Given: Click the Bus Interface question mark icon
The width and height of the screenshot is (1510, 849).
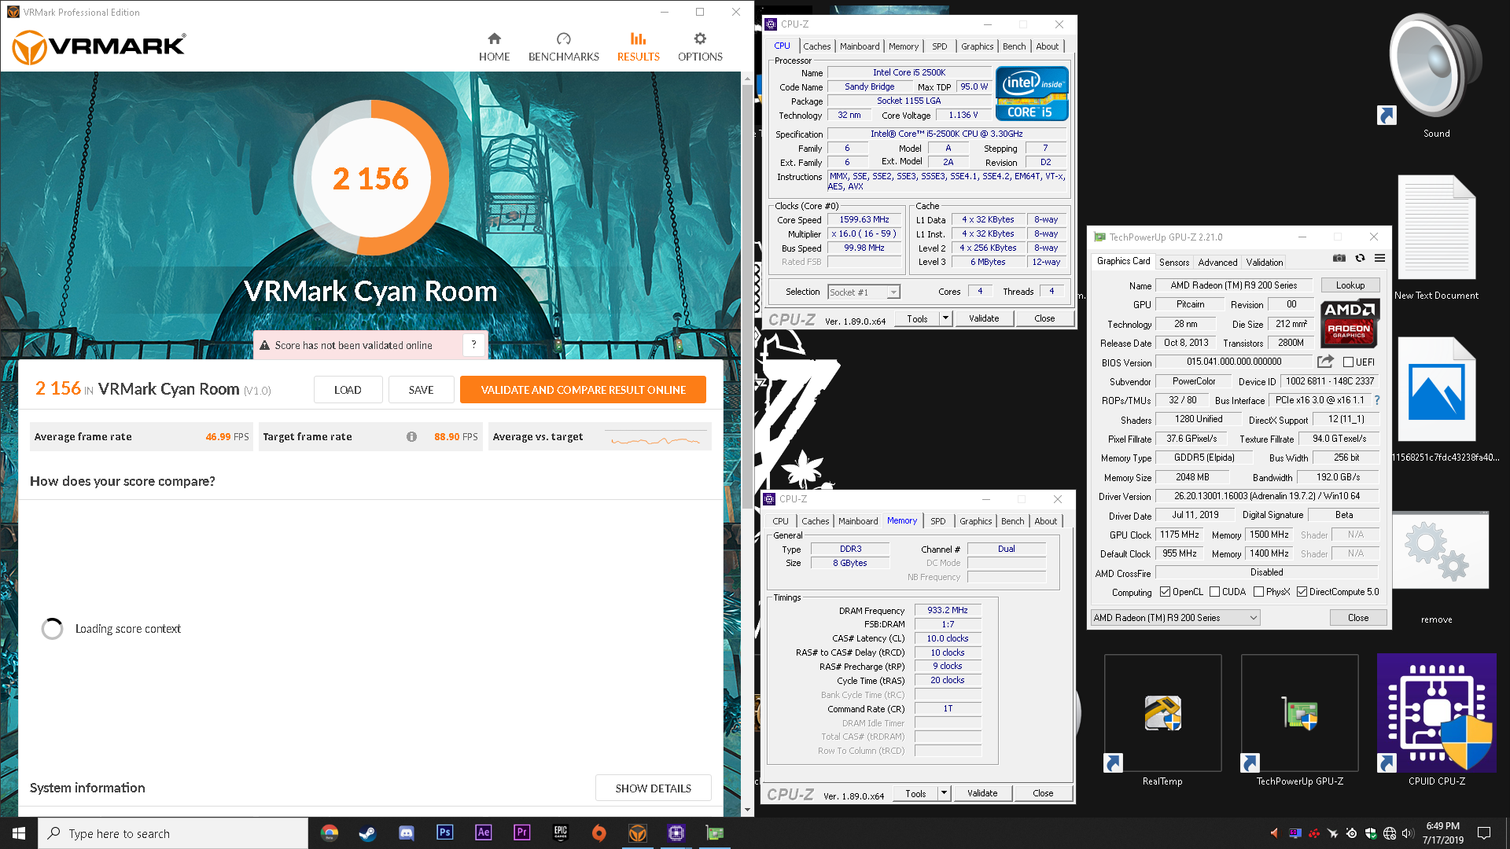Looking at the screenshot, I should pyautogui.click(x=1377, y=400).
